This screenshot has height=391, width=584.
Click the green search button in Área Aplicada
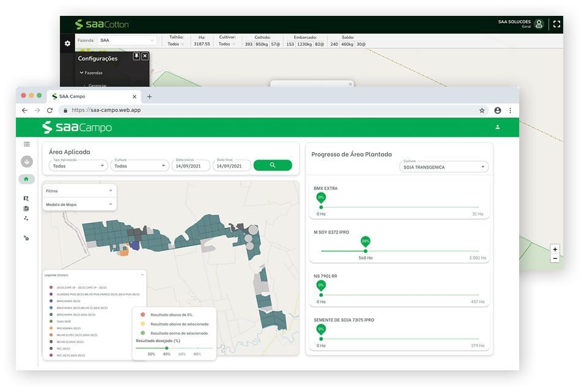272,165
